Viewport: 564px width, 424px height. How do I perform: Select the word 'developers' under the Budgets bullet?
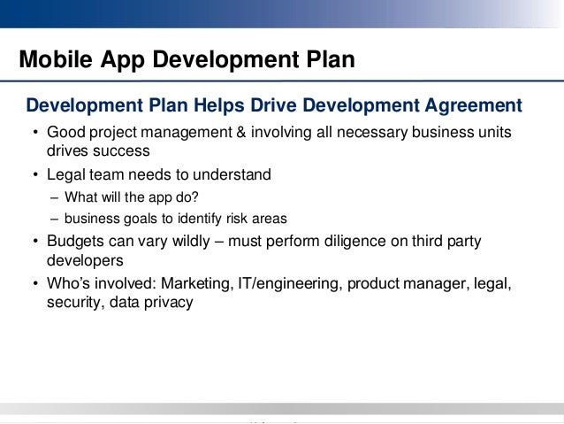[85, 260]
